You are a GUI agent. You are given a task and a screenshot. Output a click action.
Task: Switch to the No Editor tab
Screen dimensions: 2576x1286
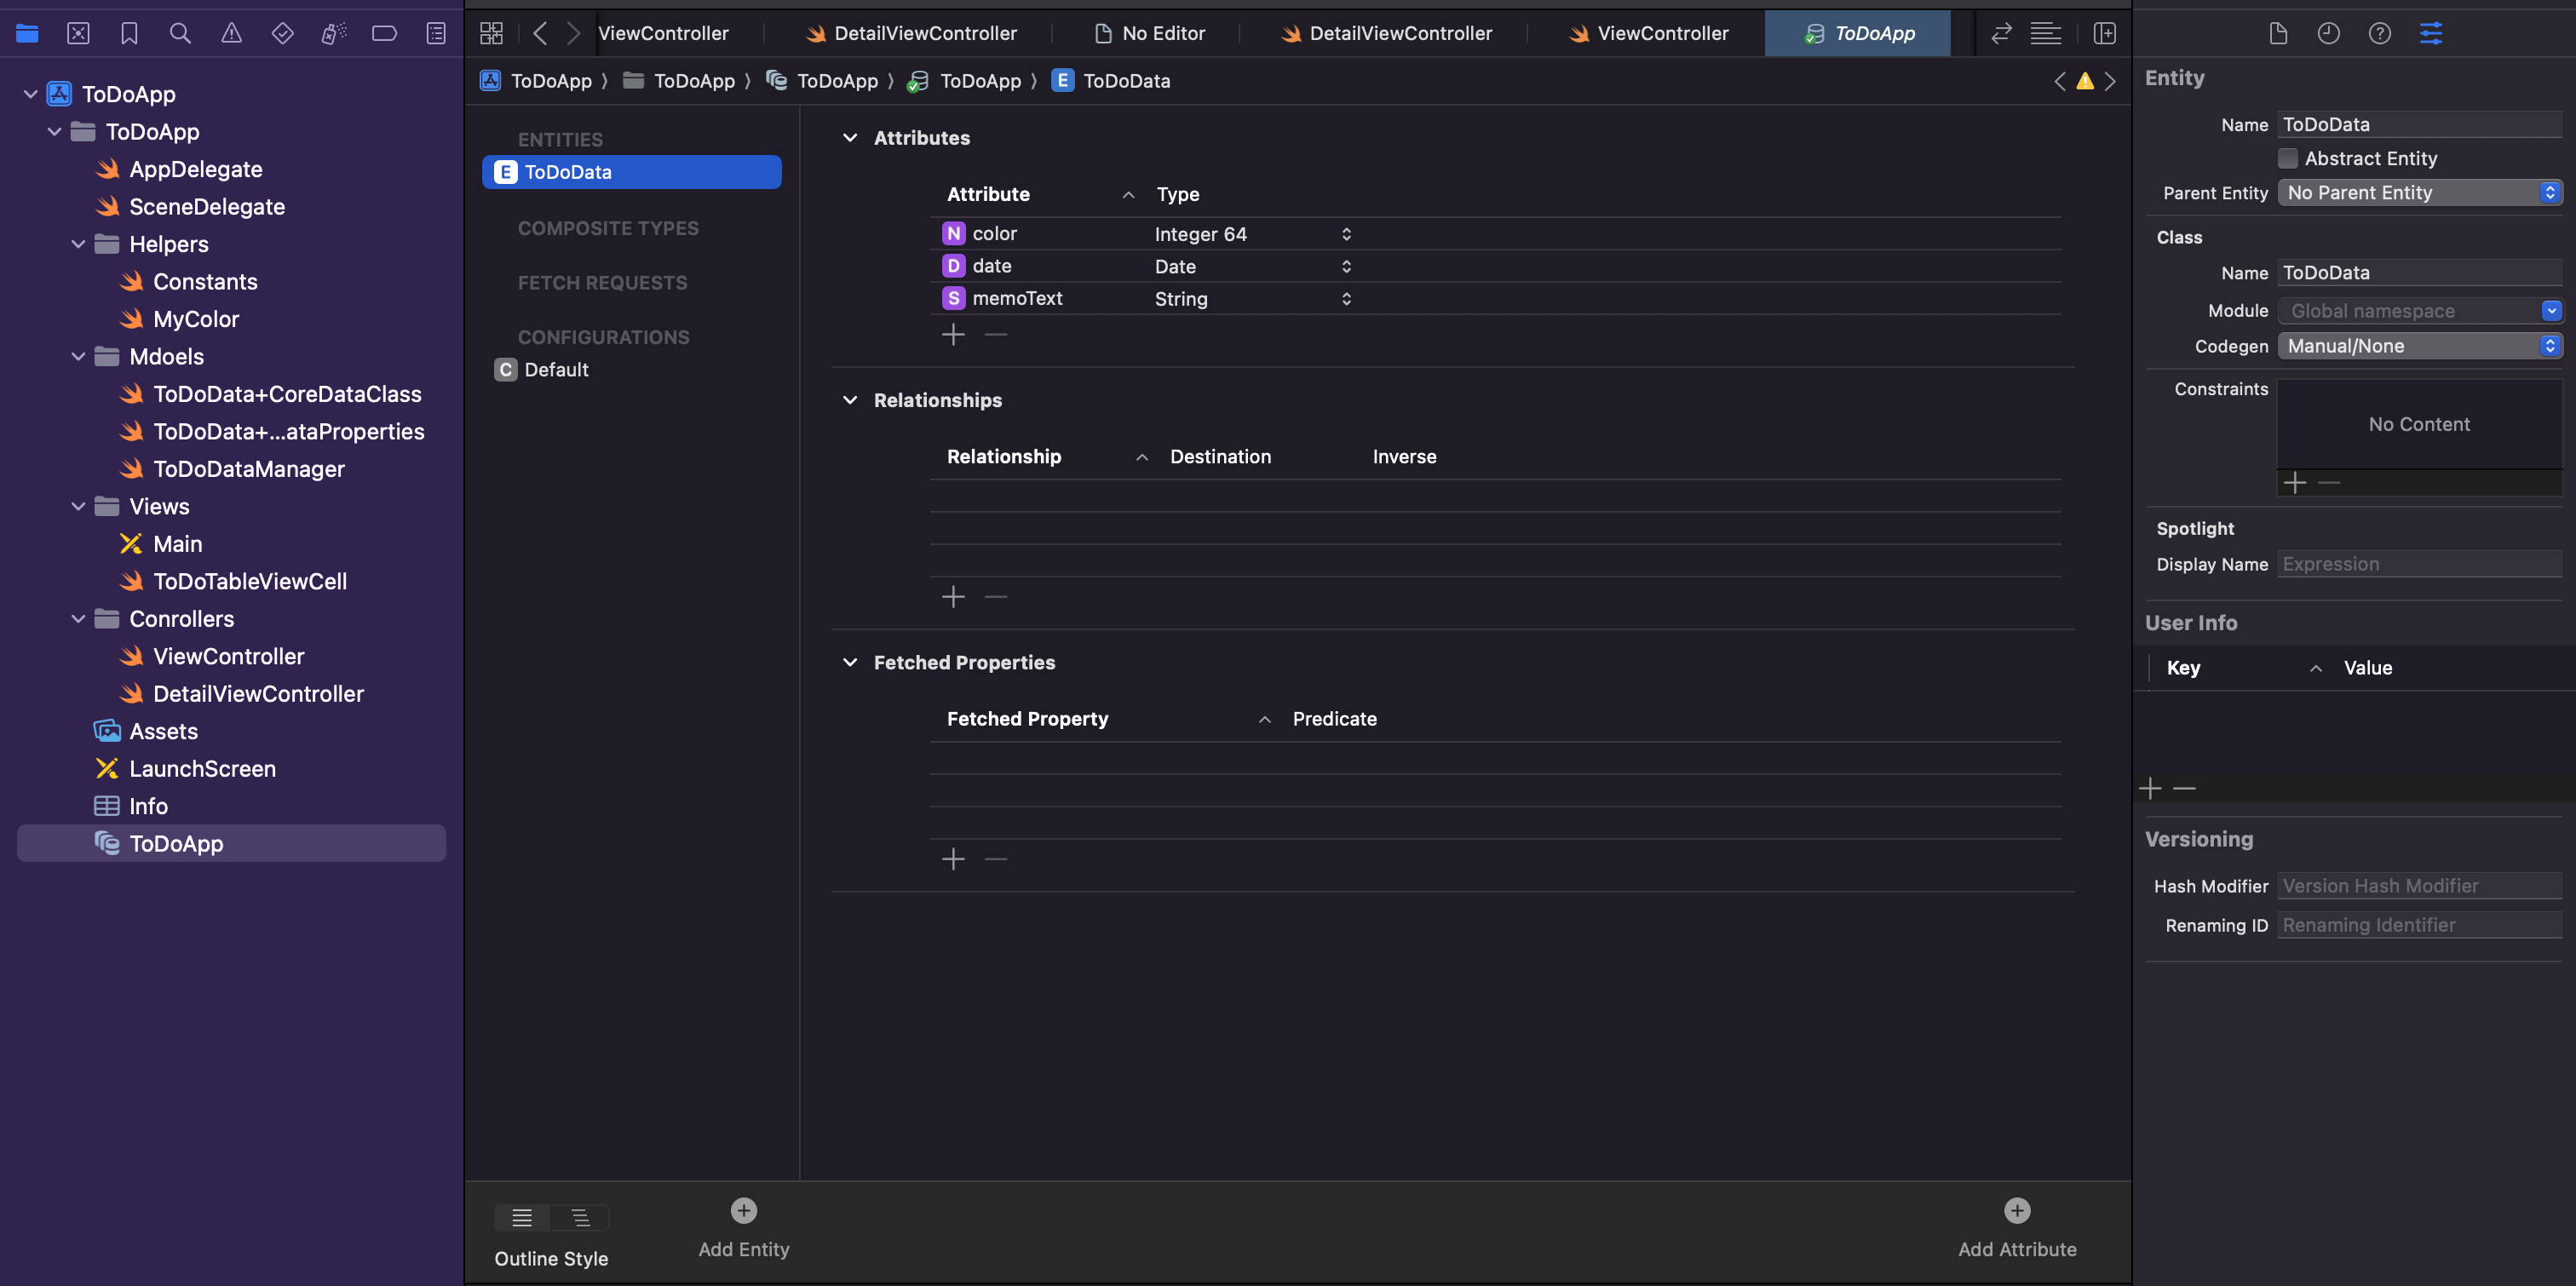[1149, 33]
